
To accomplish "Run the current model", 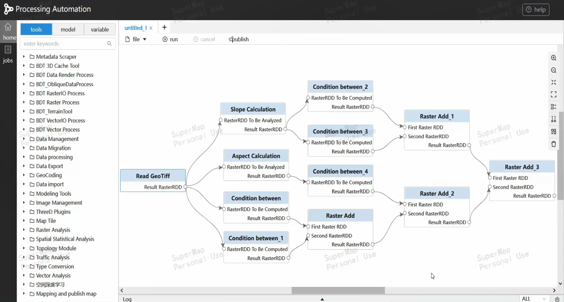I will point(170,39).
